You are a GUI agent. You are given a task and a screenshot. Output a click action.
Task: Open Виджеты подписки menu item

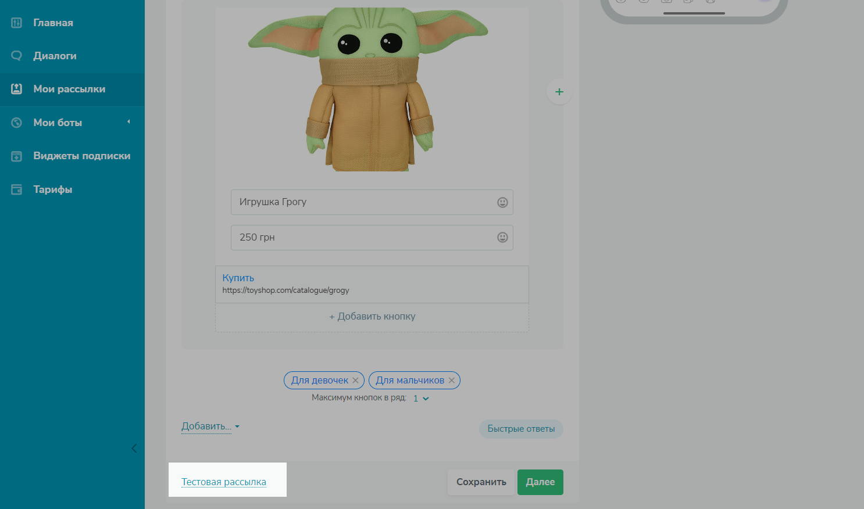click(x=81, y=156)
